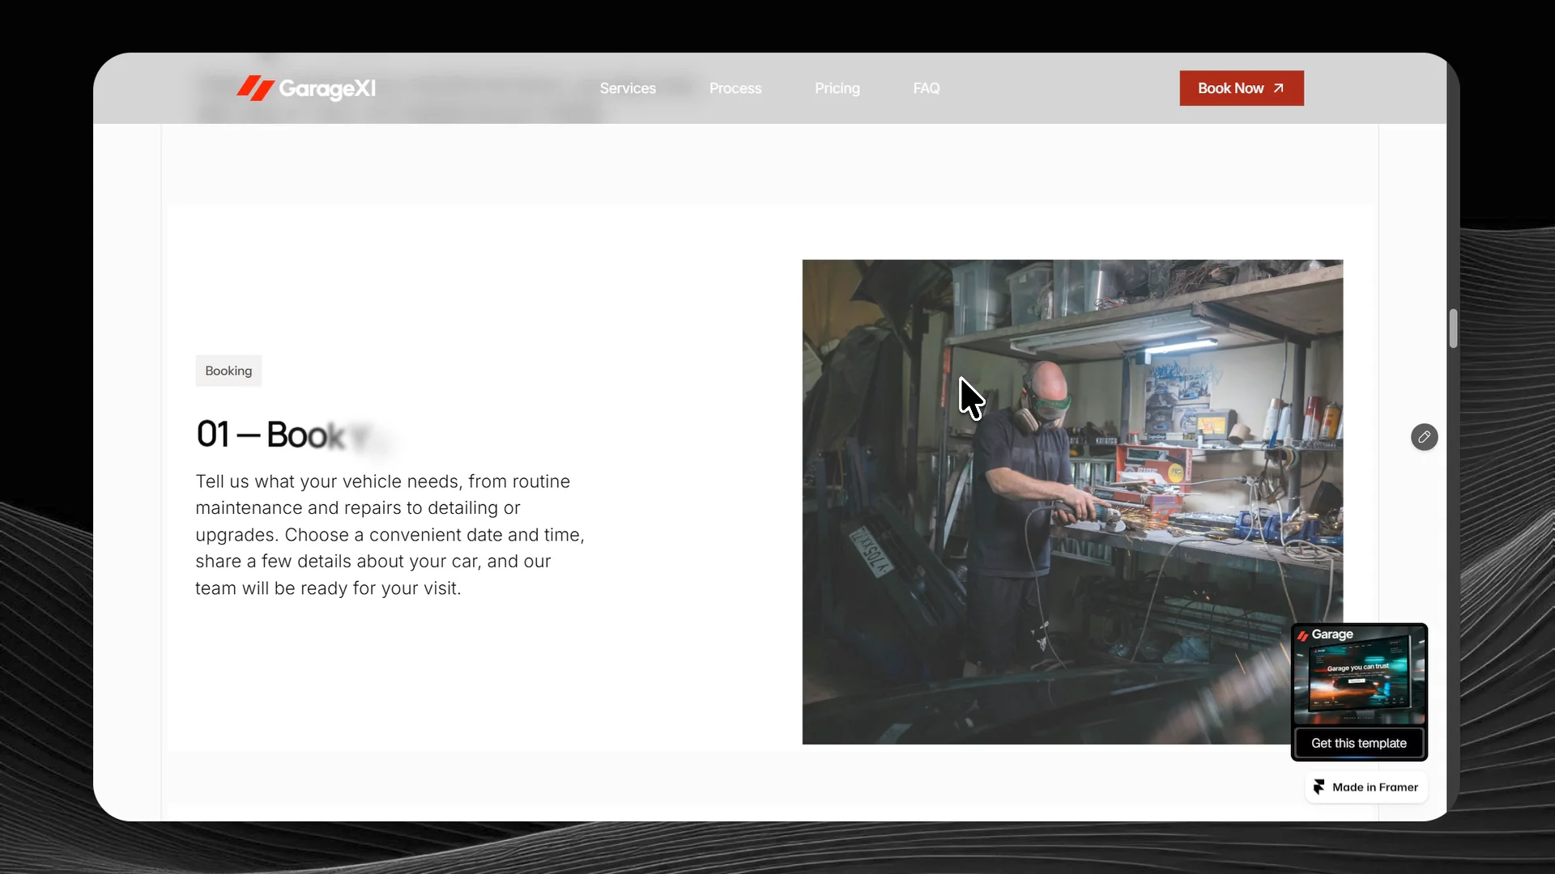Click Get this template button

[x=1359, y=743]
